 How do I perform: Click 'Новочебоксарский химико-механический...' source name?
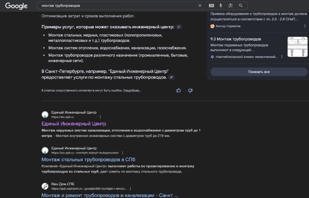point(246,57)
